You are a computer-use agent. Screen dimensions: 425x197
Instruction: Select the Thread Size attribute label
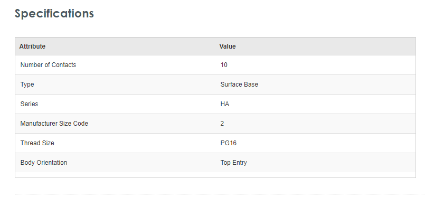pyautogui.click(x=37, y=143)
